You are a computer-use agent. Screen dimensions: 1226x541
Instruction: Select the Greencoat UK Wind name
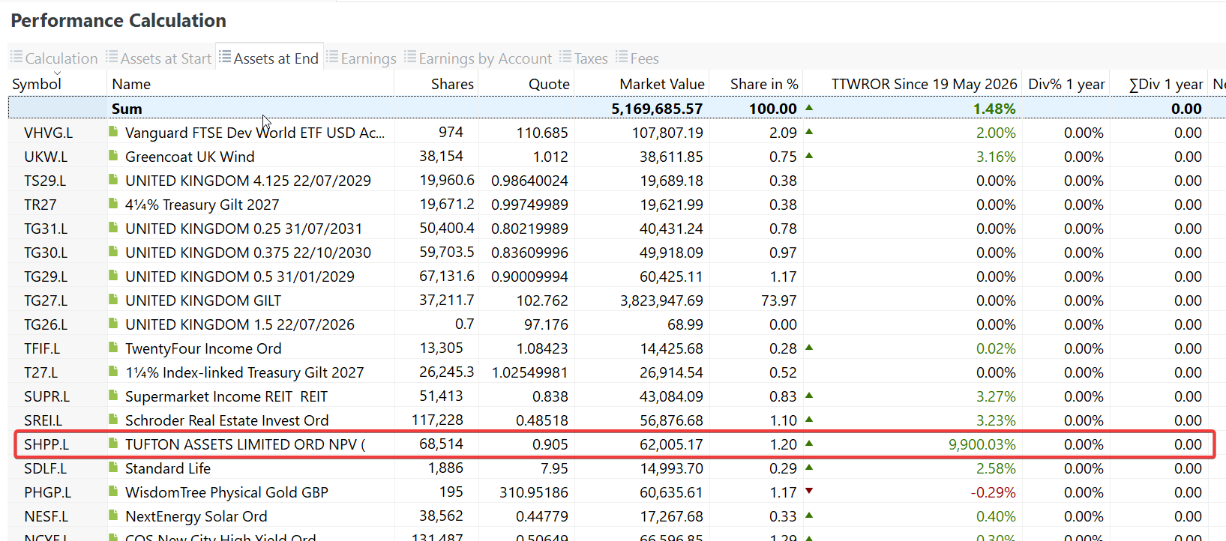(190, 157)
